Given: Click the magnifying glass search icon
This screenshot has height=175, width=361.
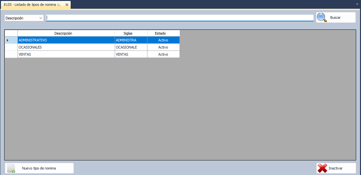Looking at the screenshot, I should 322,17.
